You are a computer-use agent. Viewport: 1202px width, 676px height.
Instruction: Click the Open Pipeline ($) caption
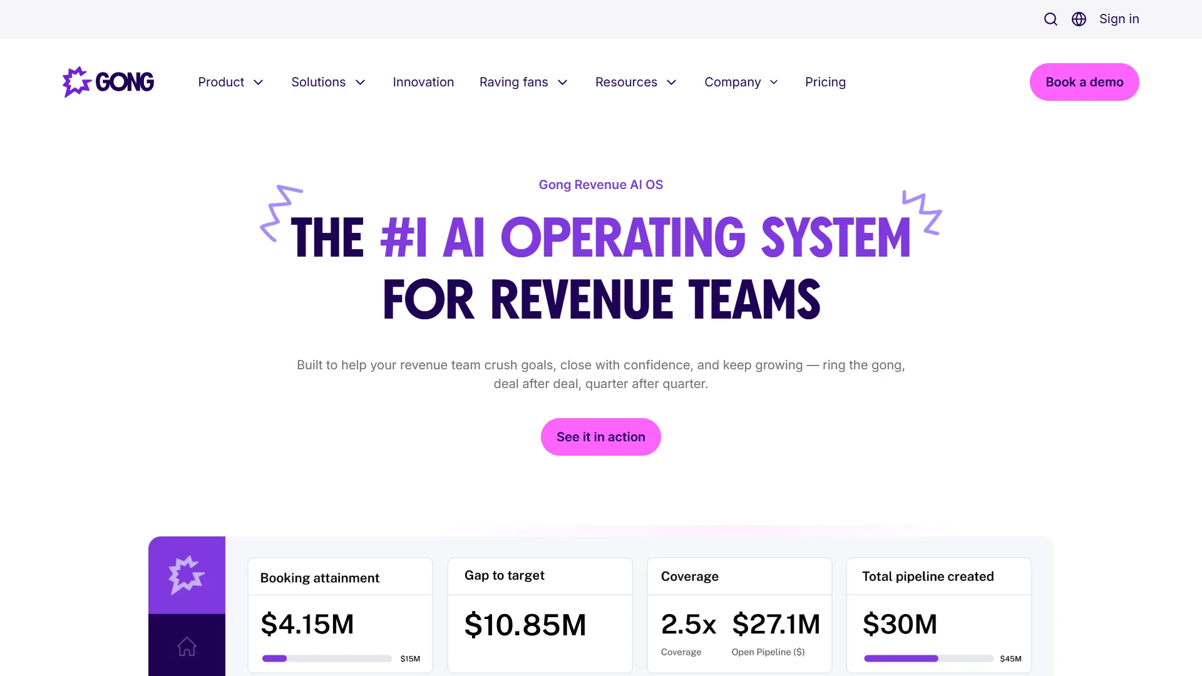768,652
